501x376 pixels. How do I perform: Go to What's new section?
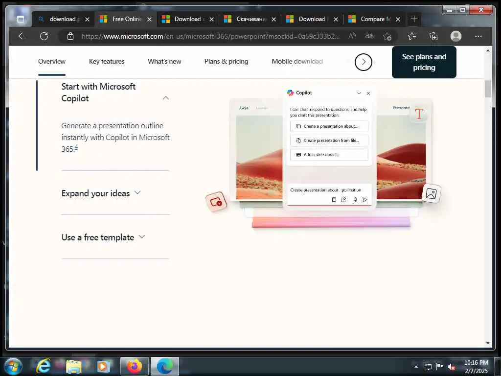click(x=164, y=61)
